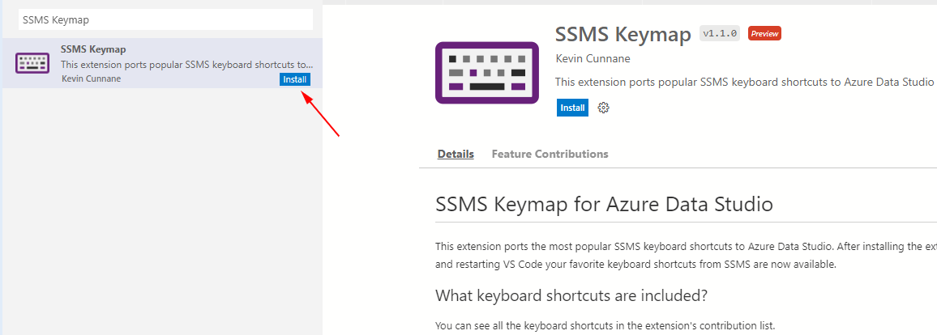
Task: Click the small keyboard icon in search results
Action: pos(32,63)
